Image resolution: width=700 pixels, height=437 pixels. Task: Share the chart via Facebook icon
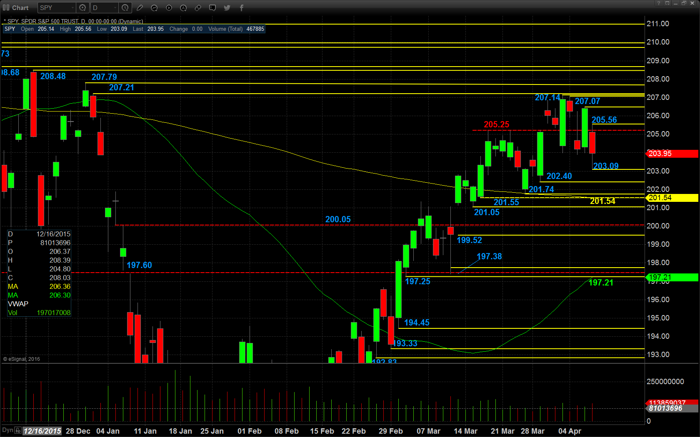(x=242, y=7)
